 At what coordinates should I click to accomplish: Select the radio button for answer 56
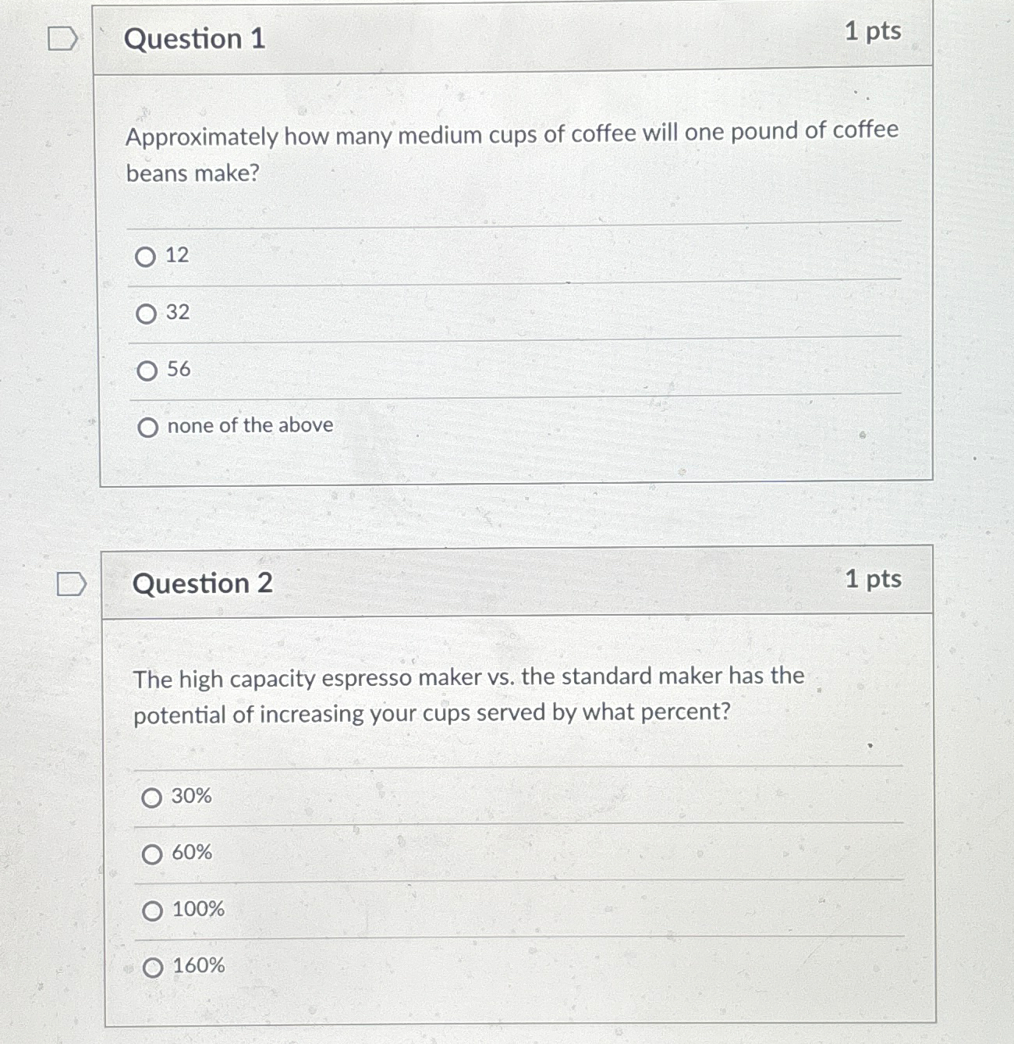(x=147, y=369)
